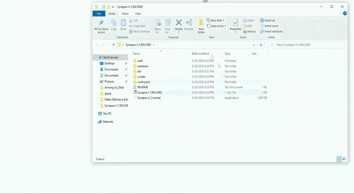This screenshot has width=354, height=194.
Task: Refresh the Synapse-X-CRACKED folder view
Action: point(261,45)
